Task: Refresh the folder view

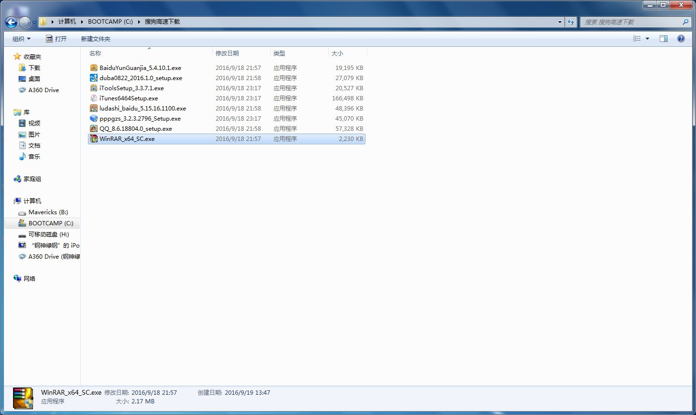Action: click(x=571, y=22)
